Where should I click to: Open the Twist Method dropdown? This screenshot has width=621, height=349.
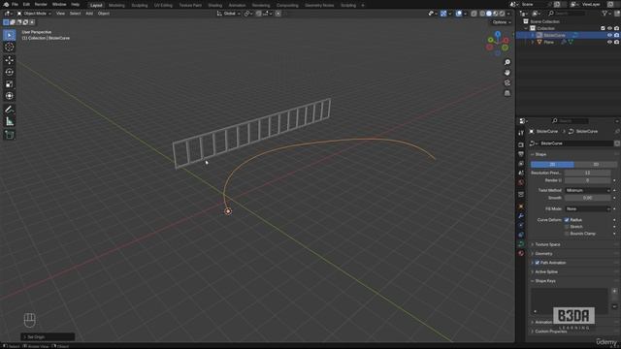click(588, 190)
